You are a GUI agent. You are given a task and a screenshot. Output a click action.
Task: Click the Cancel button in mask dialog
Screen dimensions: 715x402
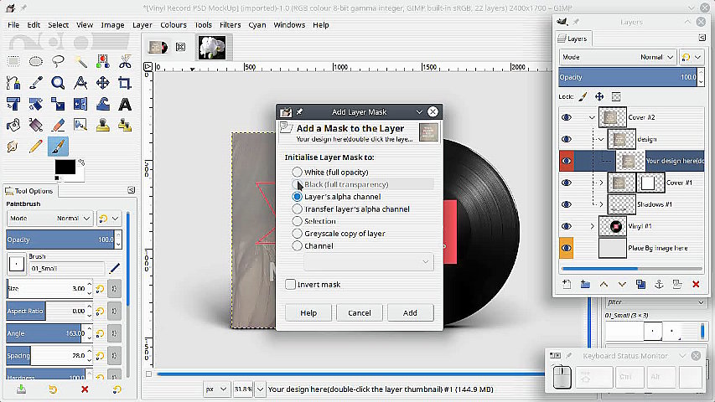click(x=359, y=312)
